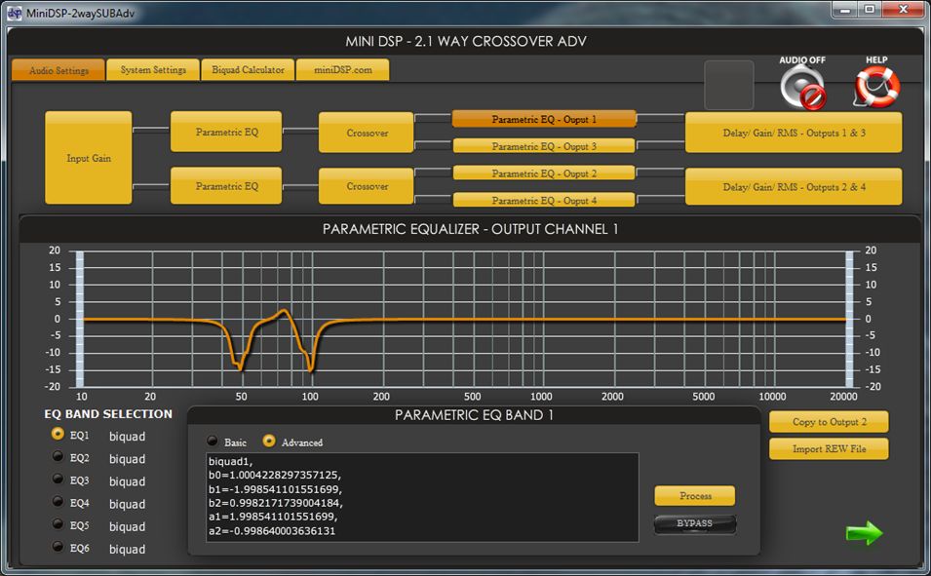Screen dimensions: 931x576
Task: Switch to System Settings tab
Action: pos(153,69)
